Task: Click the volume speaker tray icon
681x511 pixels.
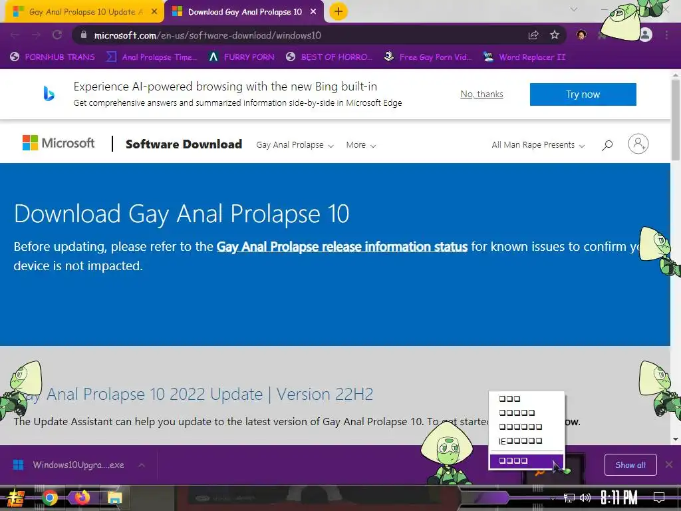Action: [585, 498]
